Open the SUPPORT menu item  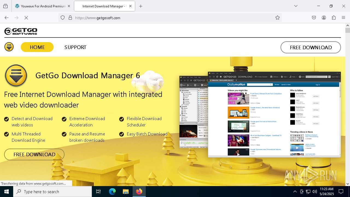click(x=75, y=47)
